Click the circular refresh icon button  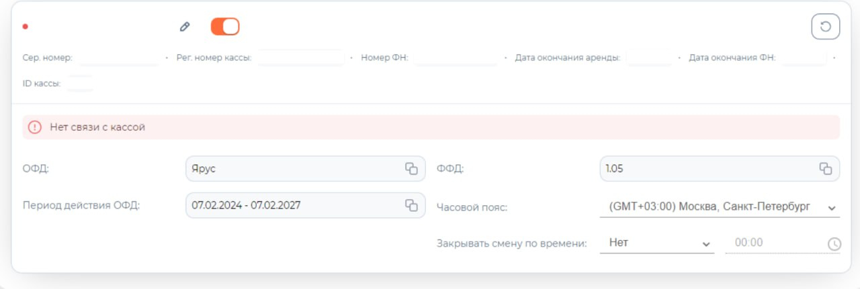pyautogui.click(x=825, y=27)
